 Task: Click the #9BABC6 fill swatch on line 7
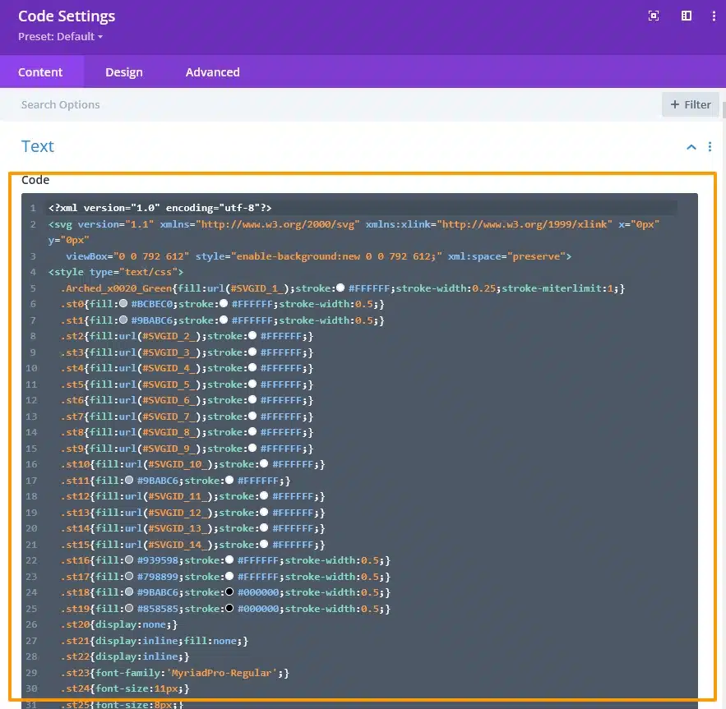[x=123, y=320]
